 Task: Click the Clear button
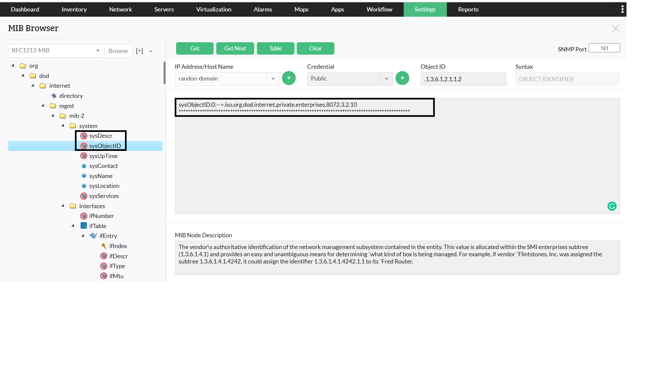(x=315, y=48)
